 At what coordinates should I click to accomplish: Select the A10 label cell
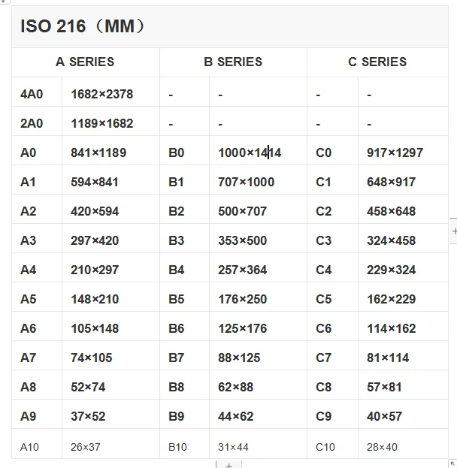pyautogui.click(x=29, y=447)
